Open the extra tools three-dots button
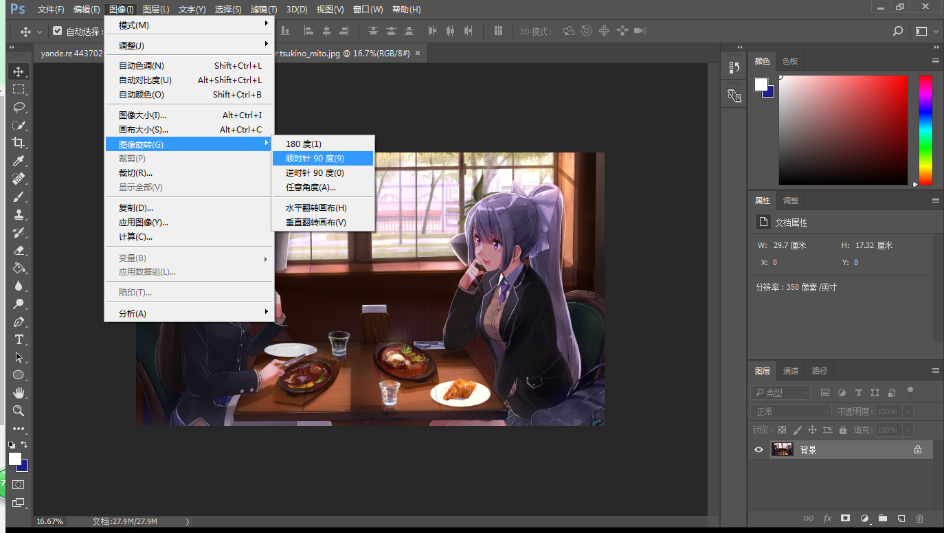Viewport: 944px width, 533px height. coord(19,429)
